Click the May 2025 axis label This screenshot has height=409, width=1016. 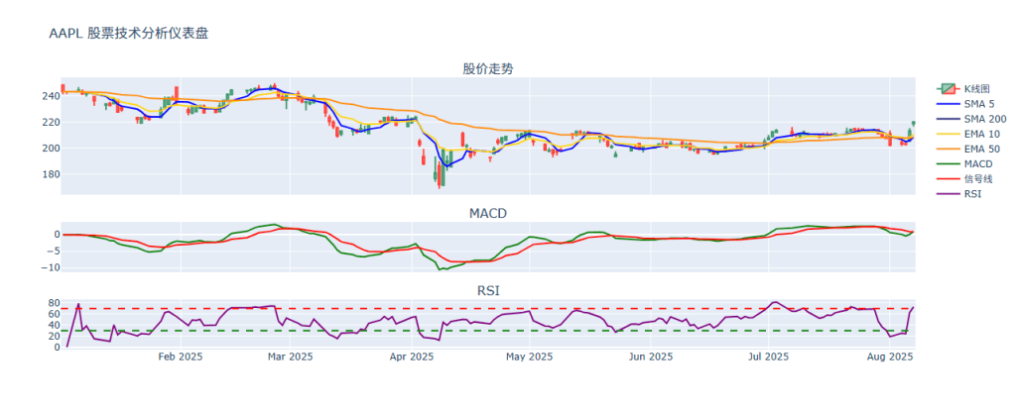click(530, 357)
